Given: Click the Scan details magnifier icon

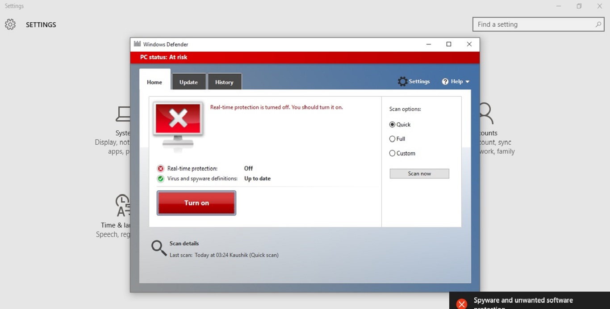Looking at the screenshot, I should (x=159, y=248).
